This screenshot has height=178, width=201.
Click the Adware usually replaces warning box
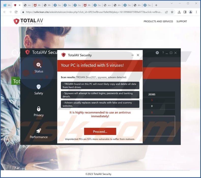(100, 104)
